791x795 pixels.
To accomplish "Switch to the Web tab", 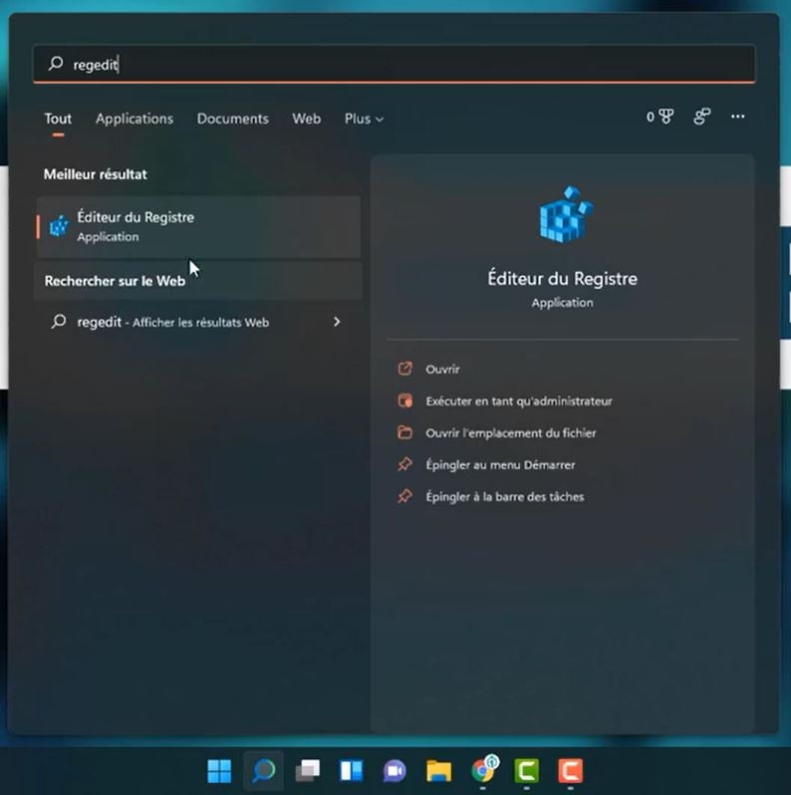I will tap(306, 119).
